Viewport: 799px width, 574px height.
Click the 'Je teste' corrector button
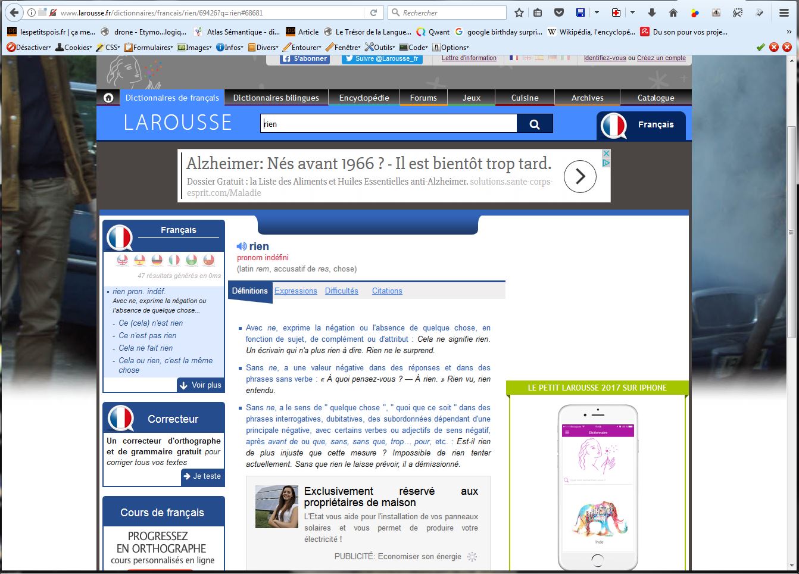(x=202, y=476)
